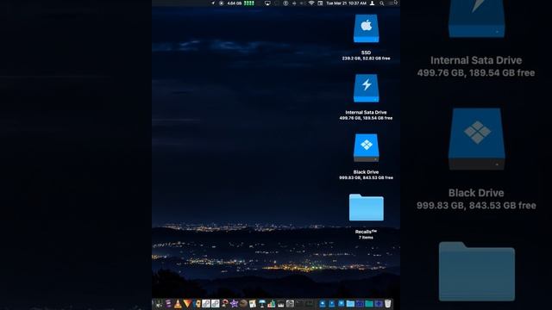Click the user account icon in the menu bar
The height and width of the screenshot is (310, 552).
372,3
